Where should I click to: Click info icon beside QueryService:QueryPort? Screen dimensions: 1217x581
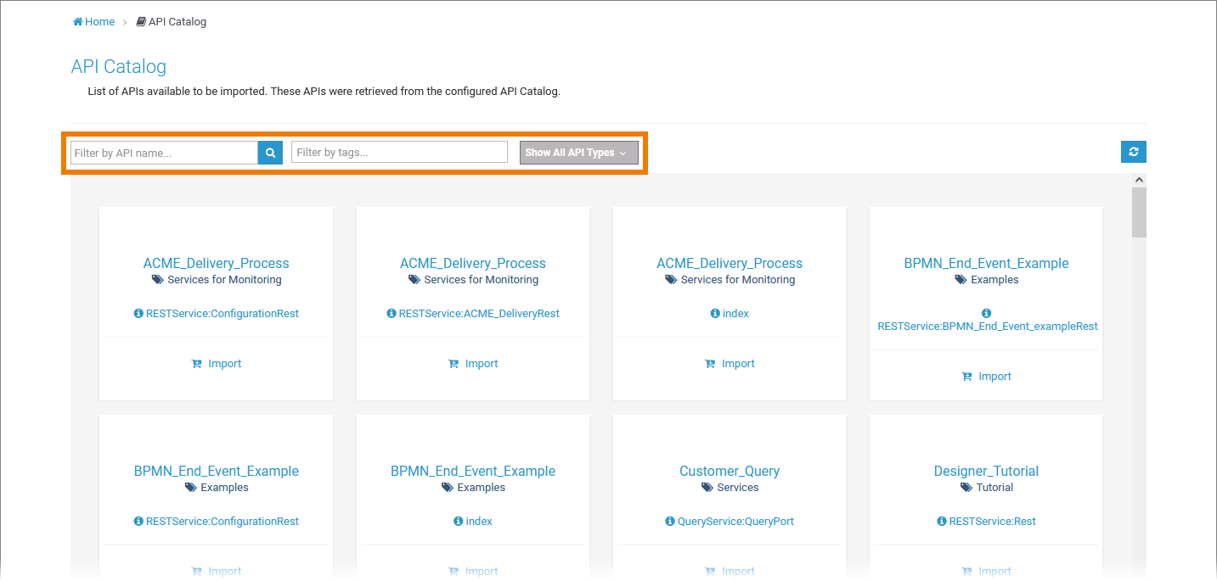(x=670, y=522)
